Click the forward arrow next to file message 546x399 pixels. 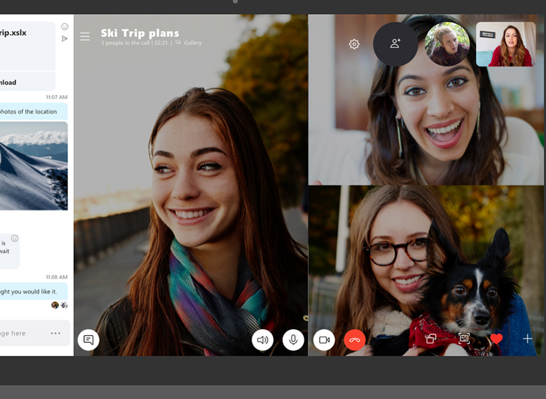click(x=65, y=39)
